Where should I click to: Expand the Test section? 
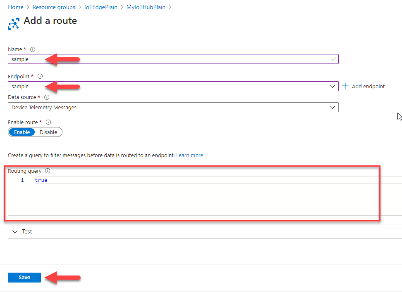pos(22,231)
